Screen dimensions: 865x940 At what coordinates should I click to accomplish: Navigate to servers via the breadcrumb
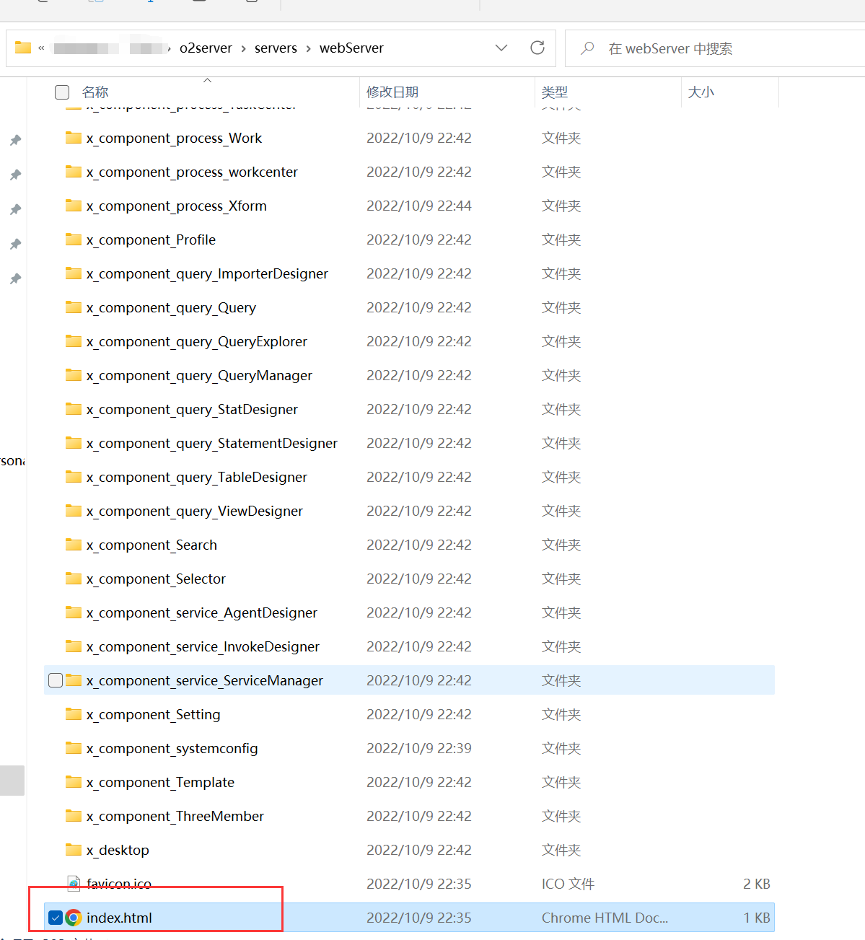point(276,48)
